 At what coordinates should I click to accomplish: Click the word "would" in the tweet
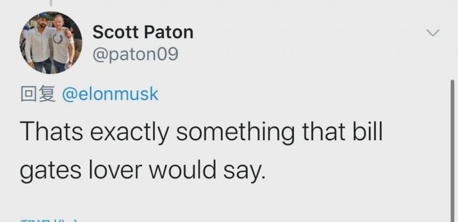(182, 169)
